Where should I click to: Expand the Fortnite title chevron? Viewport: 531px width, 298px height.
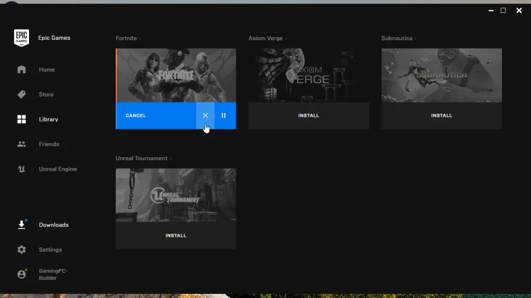tap(140, 38)
